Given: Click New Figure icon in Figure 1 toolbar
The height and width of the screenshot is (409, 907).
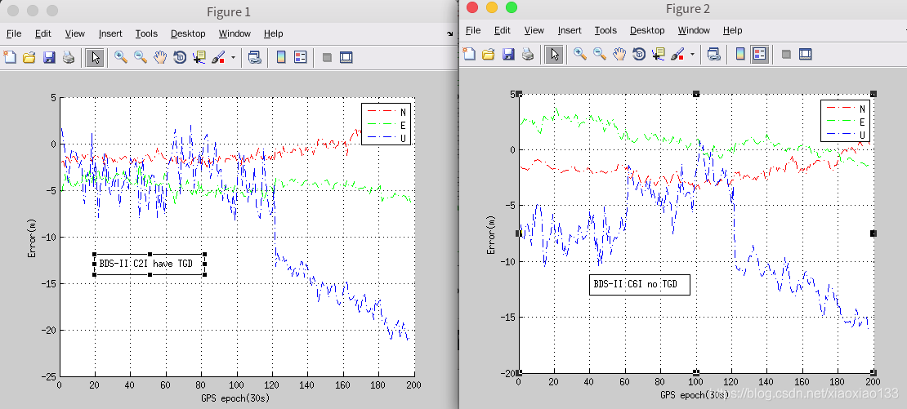Looking at the screenshot, I should point(10,57).
